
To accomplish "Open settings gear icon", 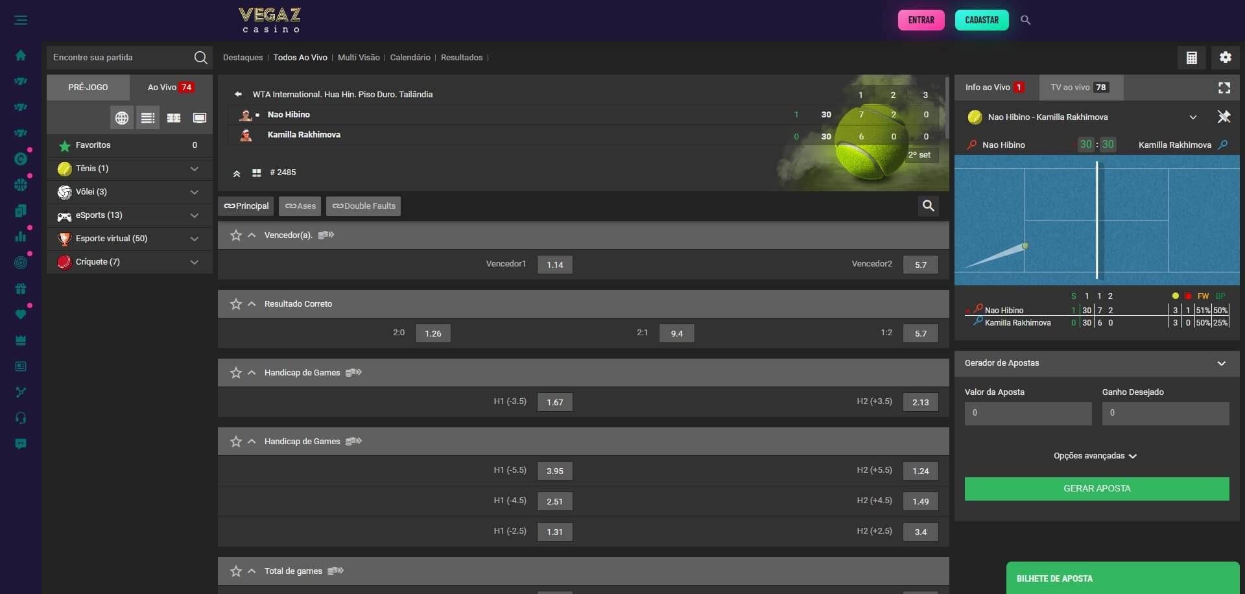I will pos(1225,58).
